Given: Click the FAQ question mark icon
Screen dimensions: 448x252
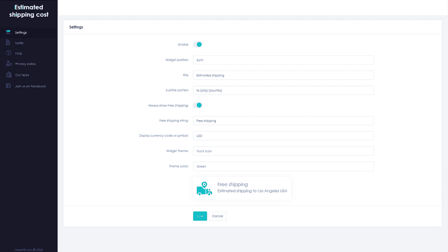Looking at the screenshot, I should [x=9, y=53].
